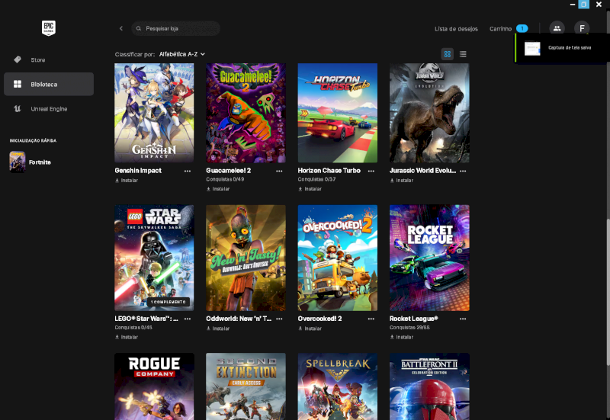This screenshot has width=610, height=420.
Task: Open the Jurassic World Evolution cover thumbnail
Action: tap(429, 113)
